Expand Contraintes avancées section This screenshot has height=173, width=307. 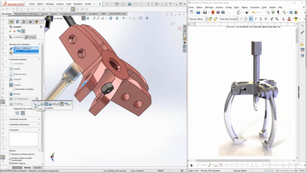pos(39,119)
